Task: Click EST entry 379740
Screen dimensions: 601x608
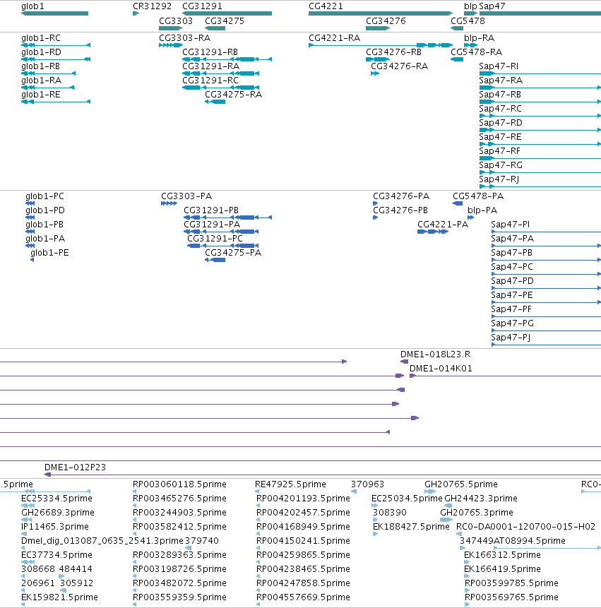Action: coord(202,542)
